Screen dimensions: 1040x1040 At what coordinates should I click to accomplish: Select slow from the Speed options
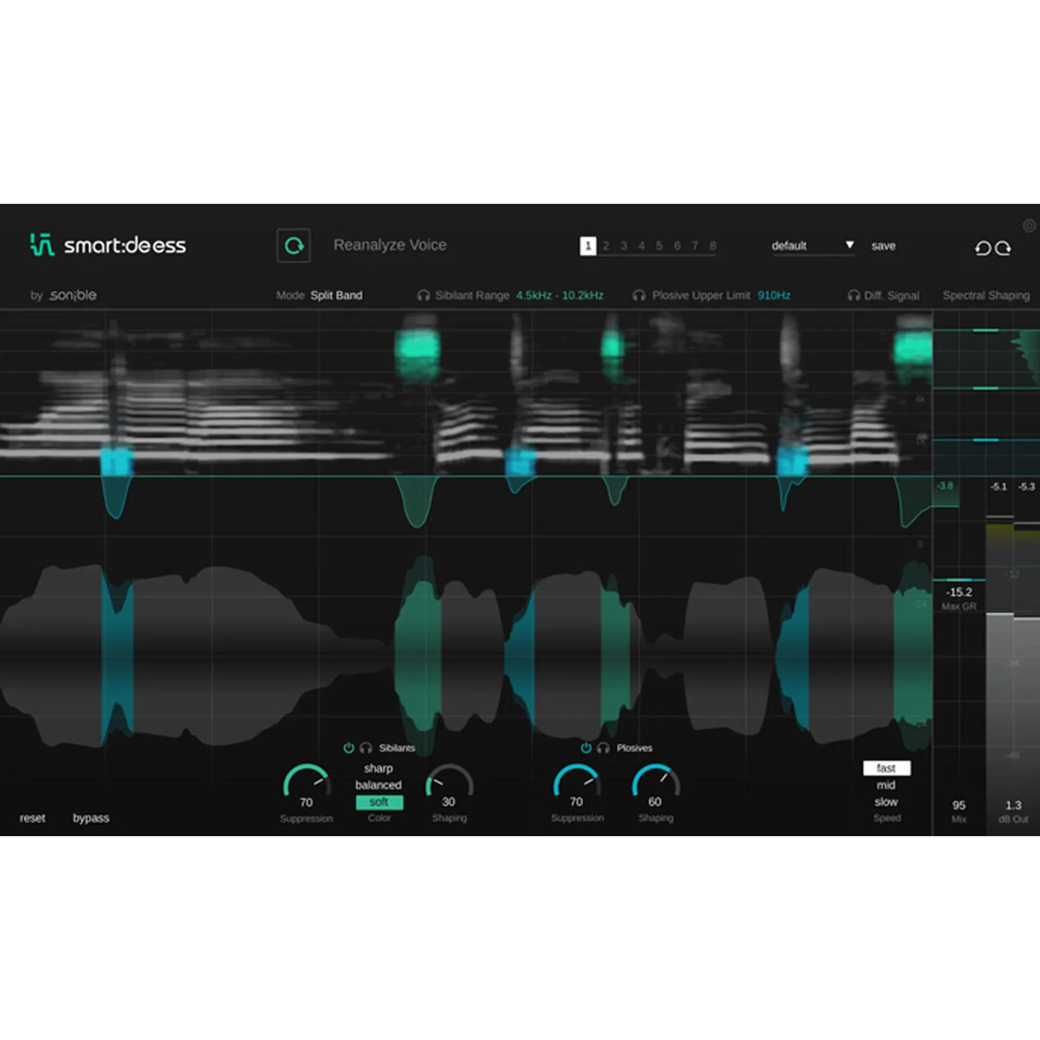tap(886, 801)
